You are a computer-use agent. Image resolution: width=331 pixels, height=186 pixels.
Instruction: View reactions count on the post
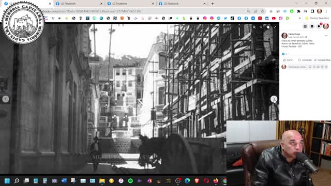[284, 54]
